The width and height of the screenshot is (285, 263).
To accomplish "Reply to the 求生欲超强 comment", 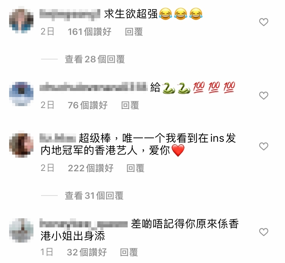I will 134,32.
